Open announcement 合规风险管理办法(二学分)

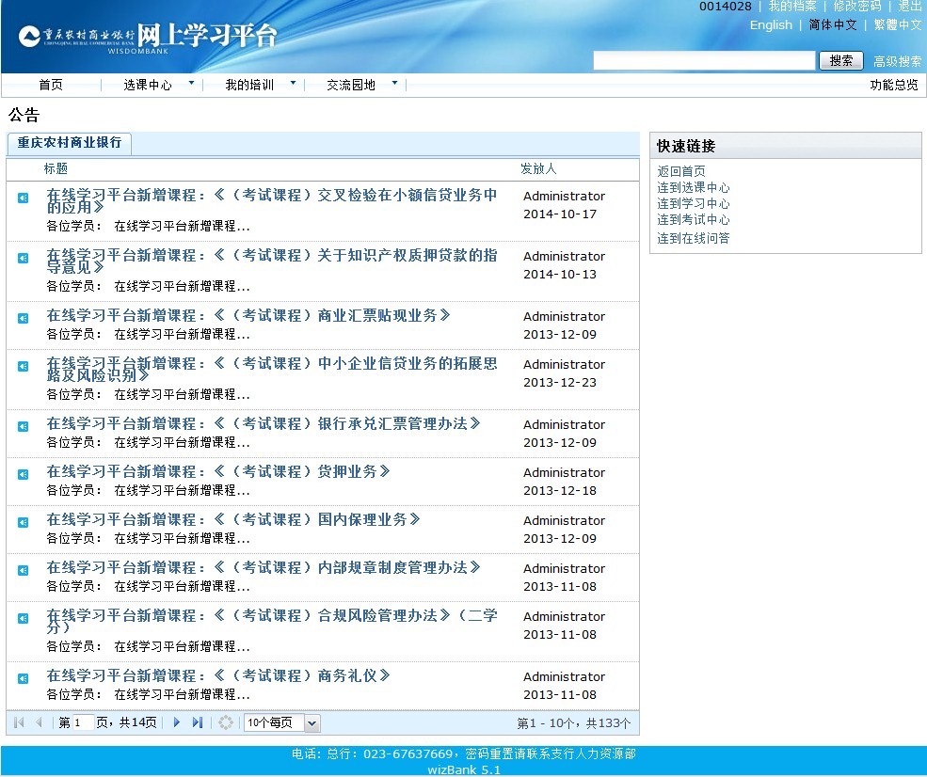pyautogui.click(x=272, y=622)
